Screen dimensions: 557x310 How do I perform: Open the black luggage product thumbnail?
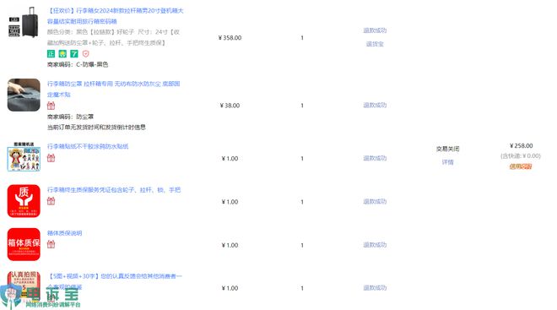[x=24, y=22]
